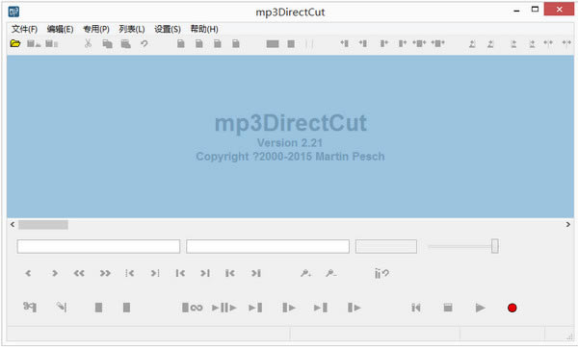Click the pencil edit icon in bottom row
The height and width of the screenshot is (347, 578).
(x=62, y=307)
